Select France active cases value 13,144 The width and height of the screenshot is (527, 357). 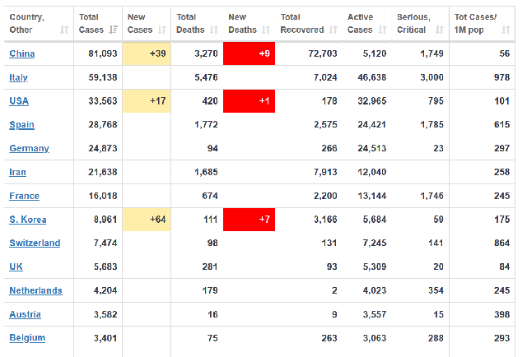[x=372, y=196]
